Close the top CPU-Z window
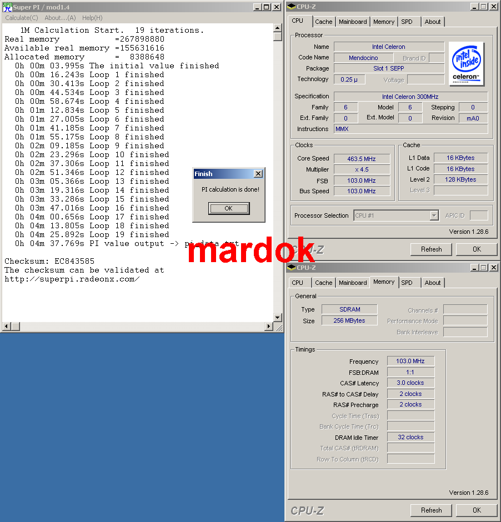The width and height of the screenshot is (501, 522). coord(494,7)
